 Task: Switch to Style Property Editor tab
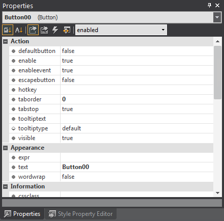tap(80, 214)
